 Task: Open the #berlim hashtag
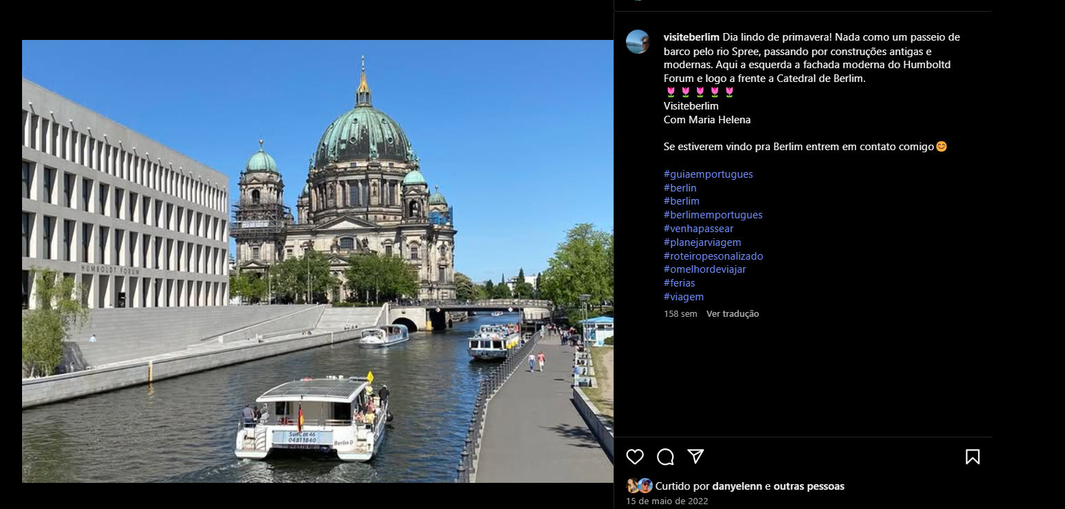pos(681,201)
